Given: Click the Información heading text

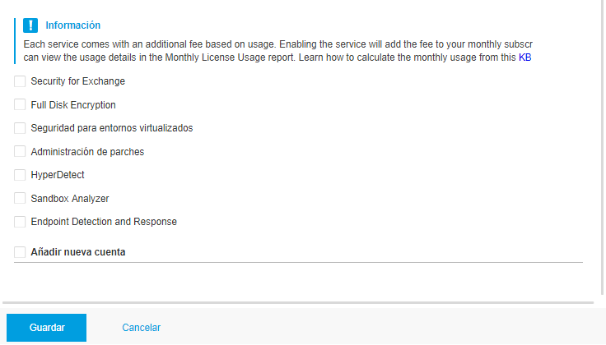Looking at the screenshot, I should 73,25.
